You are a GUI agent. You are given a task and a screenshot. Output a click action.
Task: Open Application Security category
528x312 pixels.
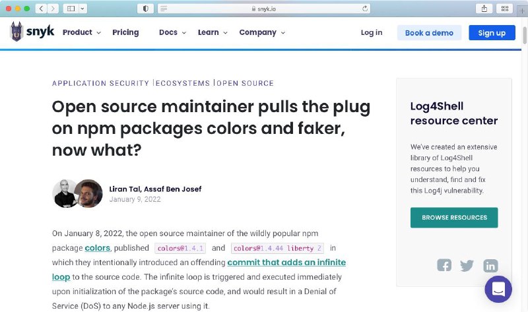[x=100, y=83]
